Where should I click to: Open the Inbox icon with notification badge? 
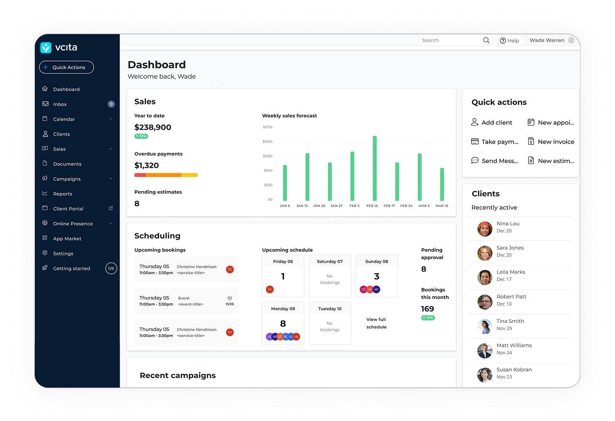click(45, 104)
